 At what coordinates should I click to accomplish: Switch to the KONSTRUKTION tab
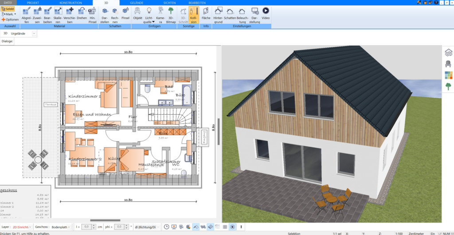pyautogui.click(x=70, y=3)
